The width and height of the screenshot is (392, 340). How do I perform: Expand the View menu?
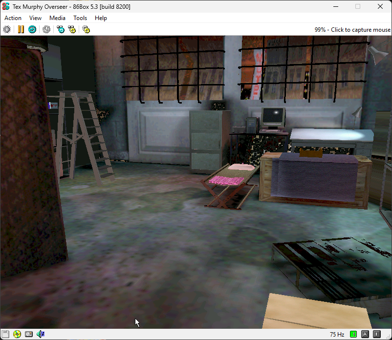(35, 18)
